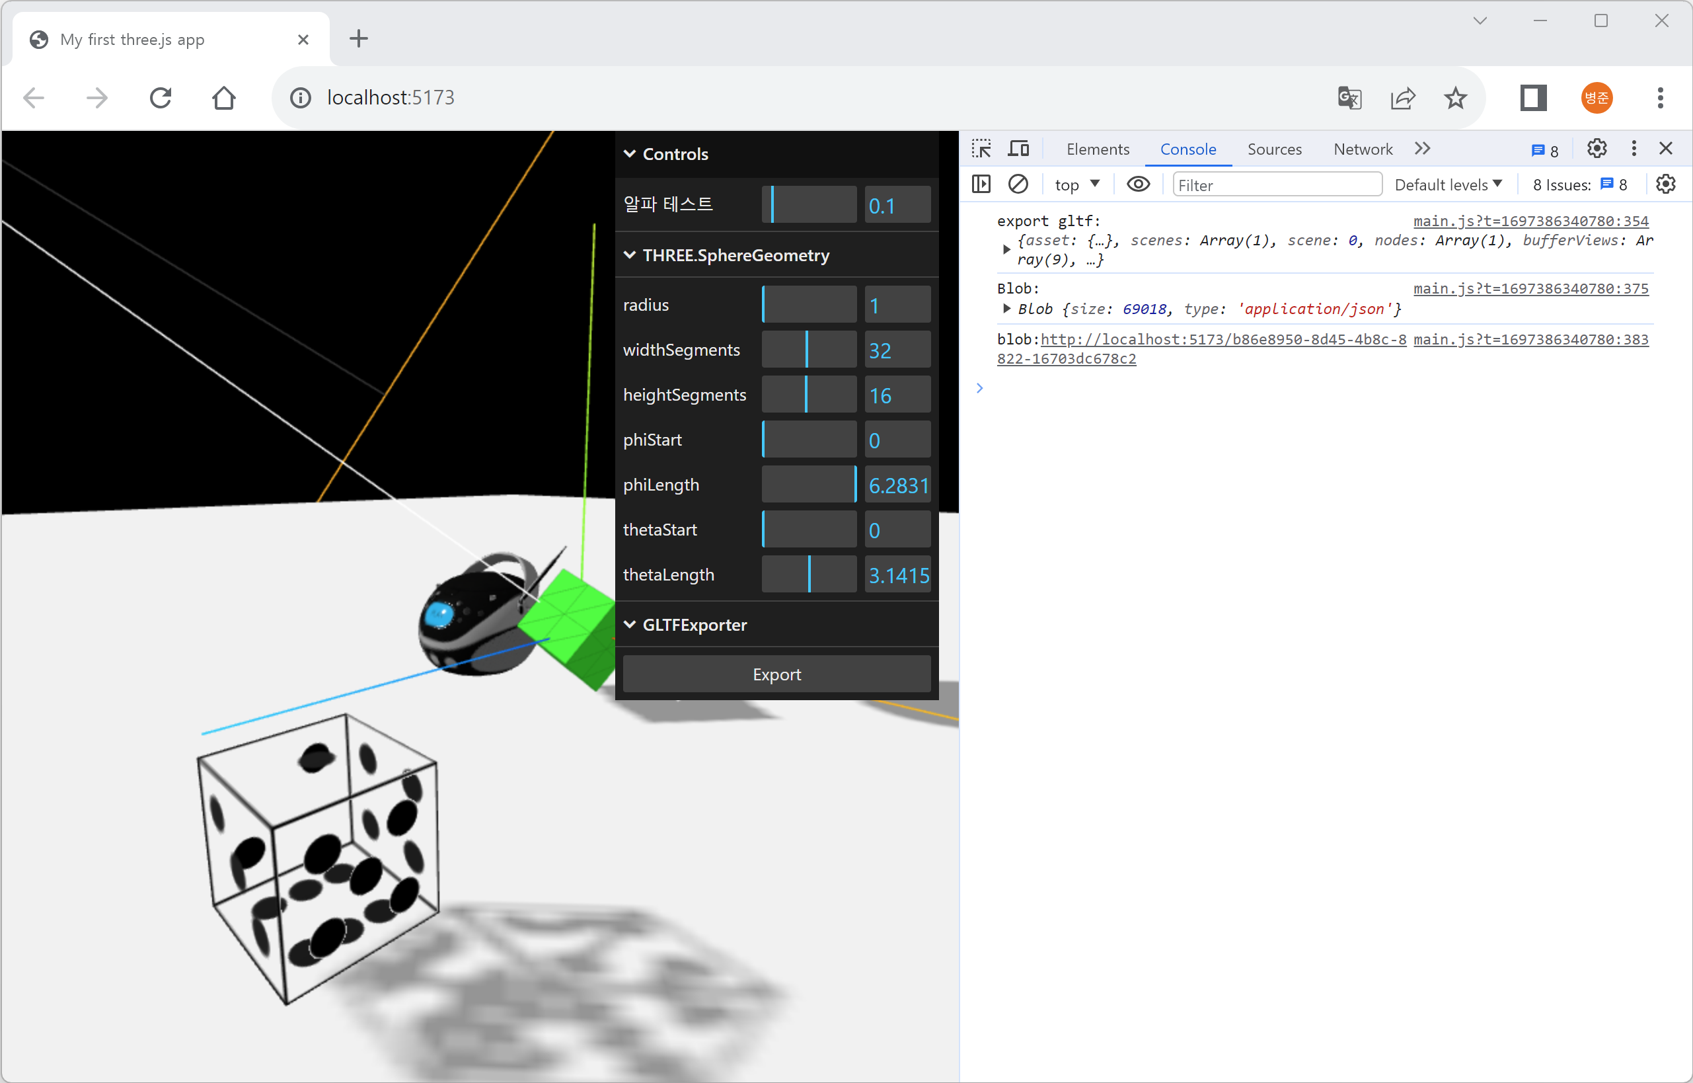The image size is (1693, 1083).
Task: Click the console sidebar toggle icon
Action: pyautogui.click(x=981, y=184)
